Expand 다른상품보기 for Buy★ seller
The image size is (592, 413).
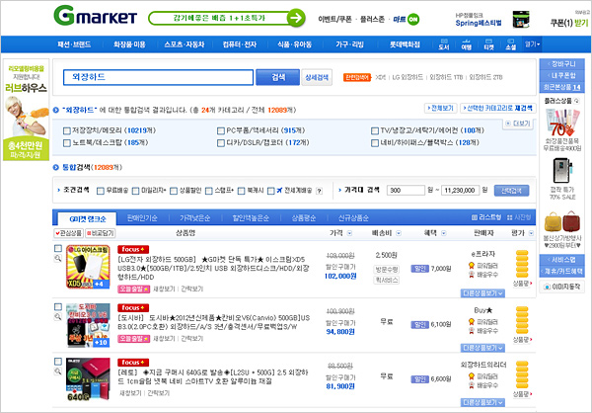(x=482, y=348)
